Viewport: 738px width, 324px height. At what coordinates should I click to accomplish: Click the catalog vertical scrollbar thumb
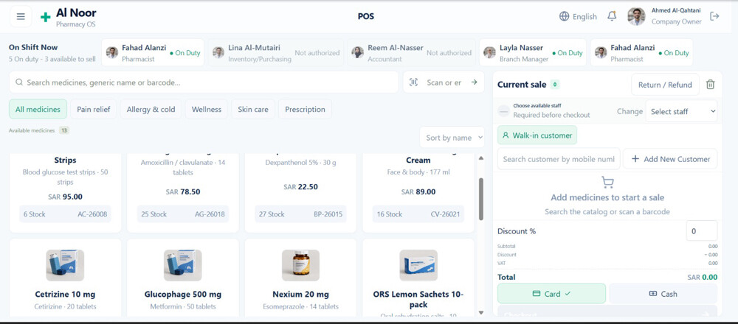click(x=481, y=199)
